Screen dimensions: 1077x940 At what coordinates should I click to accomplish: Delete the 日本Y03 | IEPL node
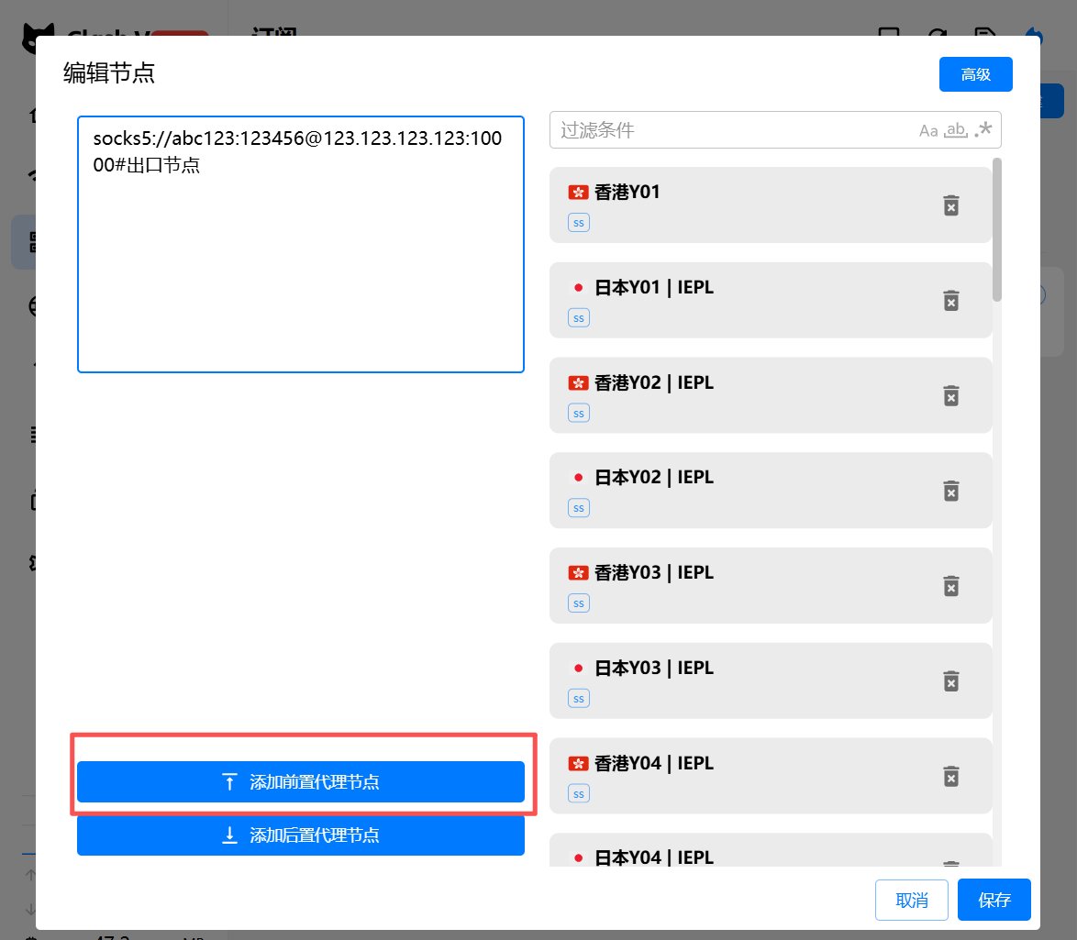tap(950, 681)
